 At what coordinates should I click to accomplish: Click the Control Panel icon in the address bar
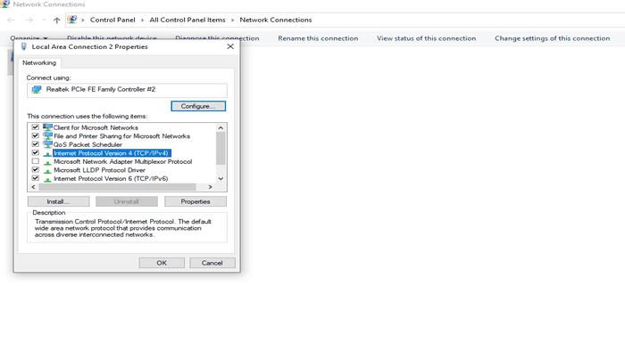point(71,20)
